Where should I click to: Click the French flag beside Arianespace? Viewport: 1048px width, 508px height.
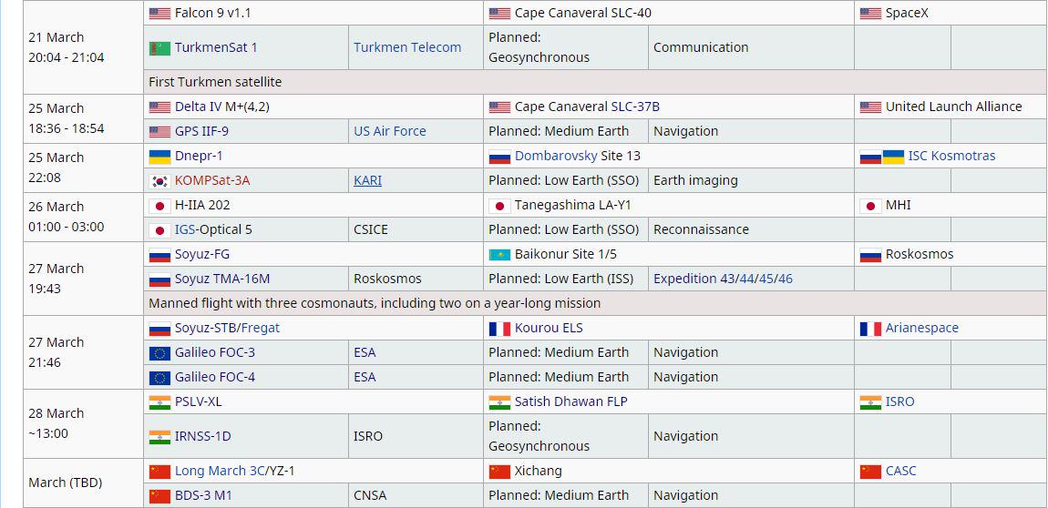tap(870, 329)
